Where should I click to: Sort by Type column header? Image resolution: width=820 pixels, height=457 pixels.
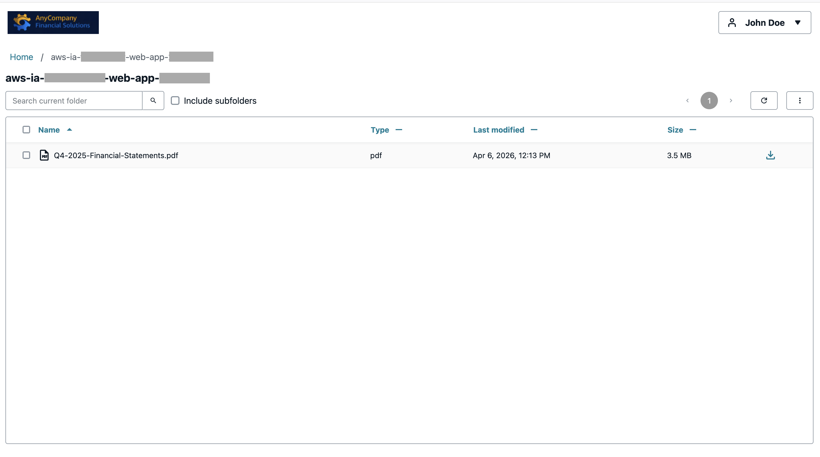(380, 130)
